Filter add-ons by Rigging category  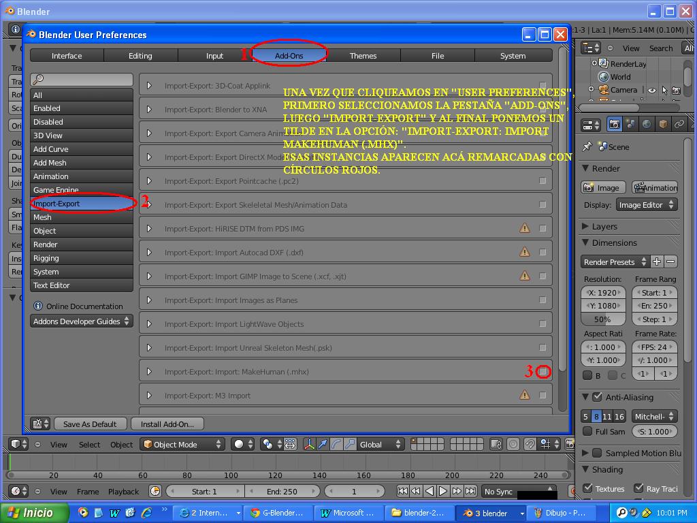pos(82,258)
